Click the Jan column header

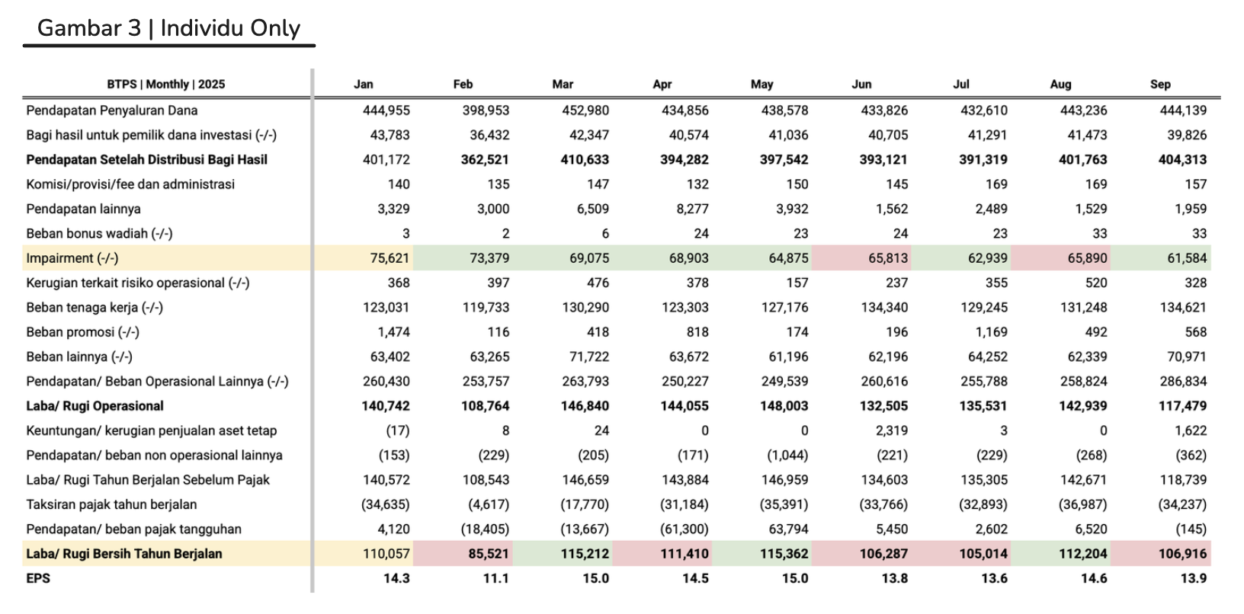364,84
